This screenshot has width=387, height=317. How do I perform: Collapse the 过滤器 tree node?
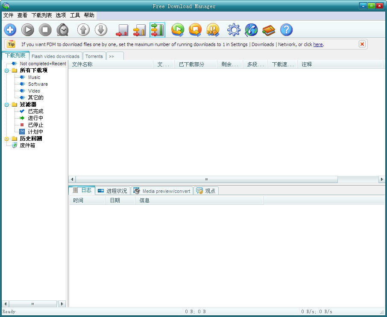[x=7, y=105]
